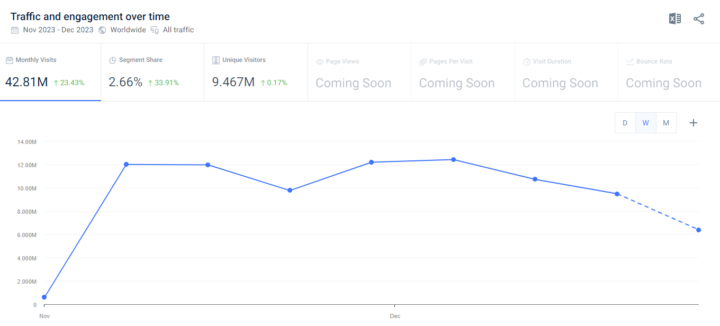The image size is (720, 326).
Task: Open the Nov 2023 - Dec 2023 date range
Action: [x=58, y=30]
